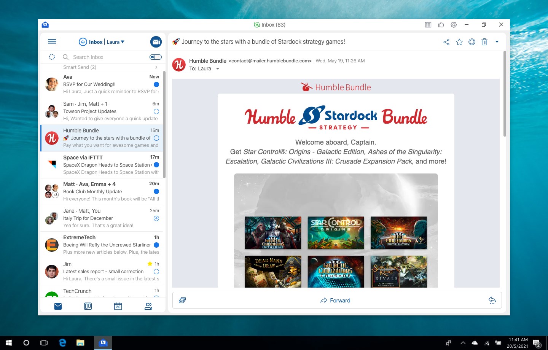Open Ava's RSVP for Our Wedding email
This screenshot has height=350, width=548.
pyautogui.click(x=102, y=84)
